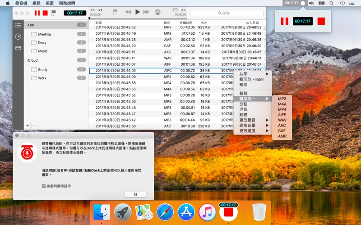Convert to M4A via submenu

coord(282,104)
